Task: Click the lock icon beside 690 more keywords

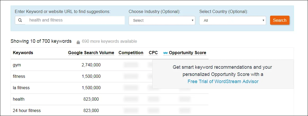Action: [x=78, y=42]
